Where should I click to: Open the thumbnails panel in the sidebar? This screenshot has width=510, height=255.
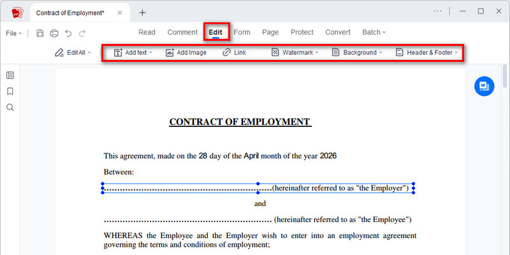click(x=10, y=75)
